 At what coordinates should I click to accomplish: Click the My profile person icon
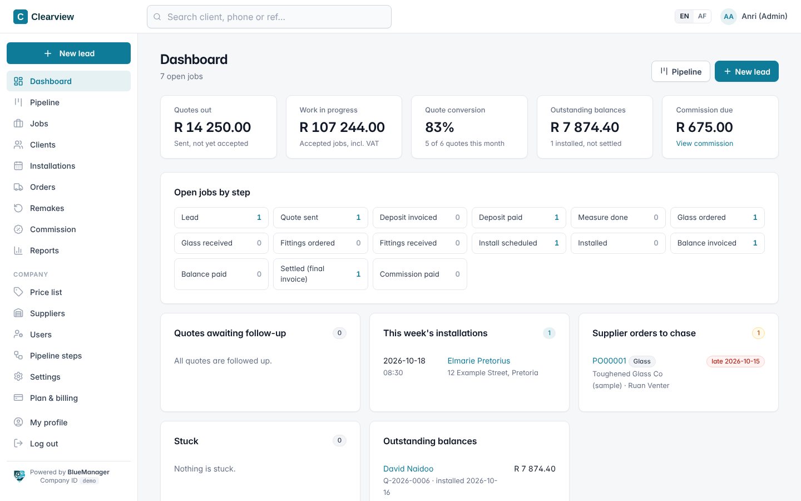18,423
